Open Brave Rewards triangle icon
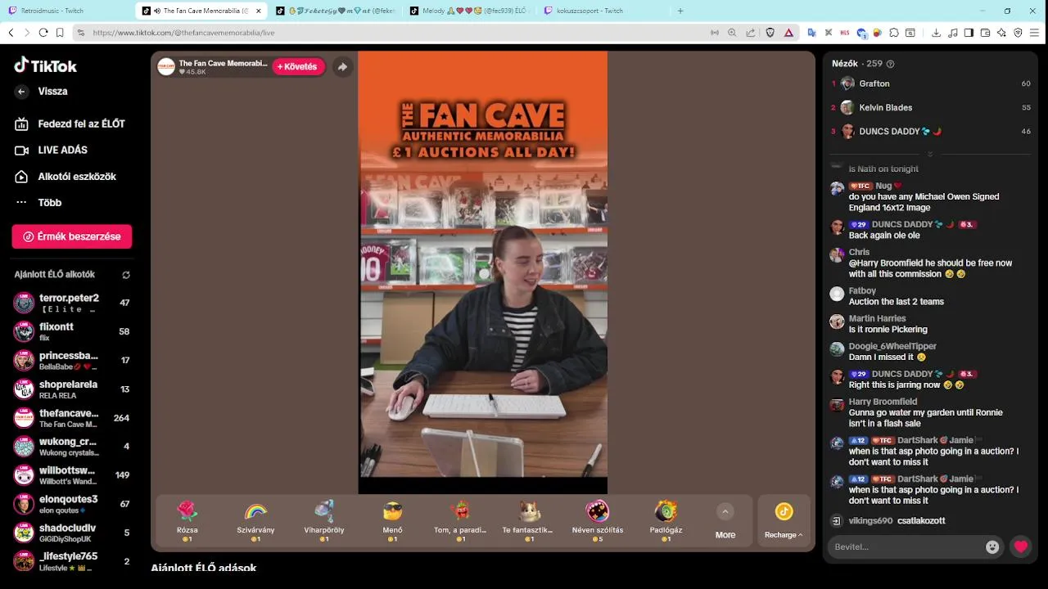The height and width of the screenshot is (589, 1048). tap(788, 33)
